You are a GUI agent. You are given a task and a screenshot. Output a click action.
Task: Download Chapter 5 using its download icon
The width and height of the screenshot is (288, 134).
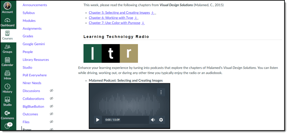coord(153,13)
